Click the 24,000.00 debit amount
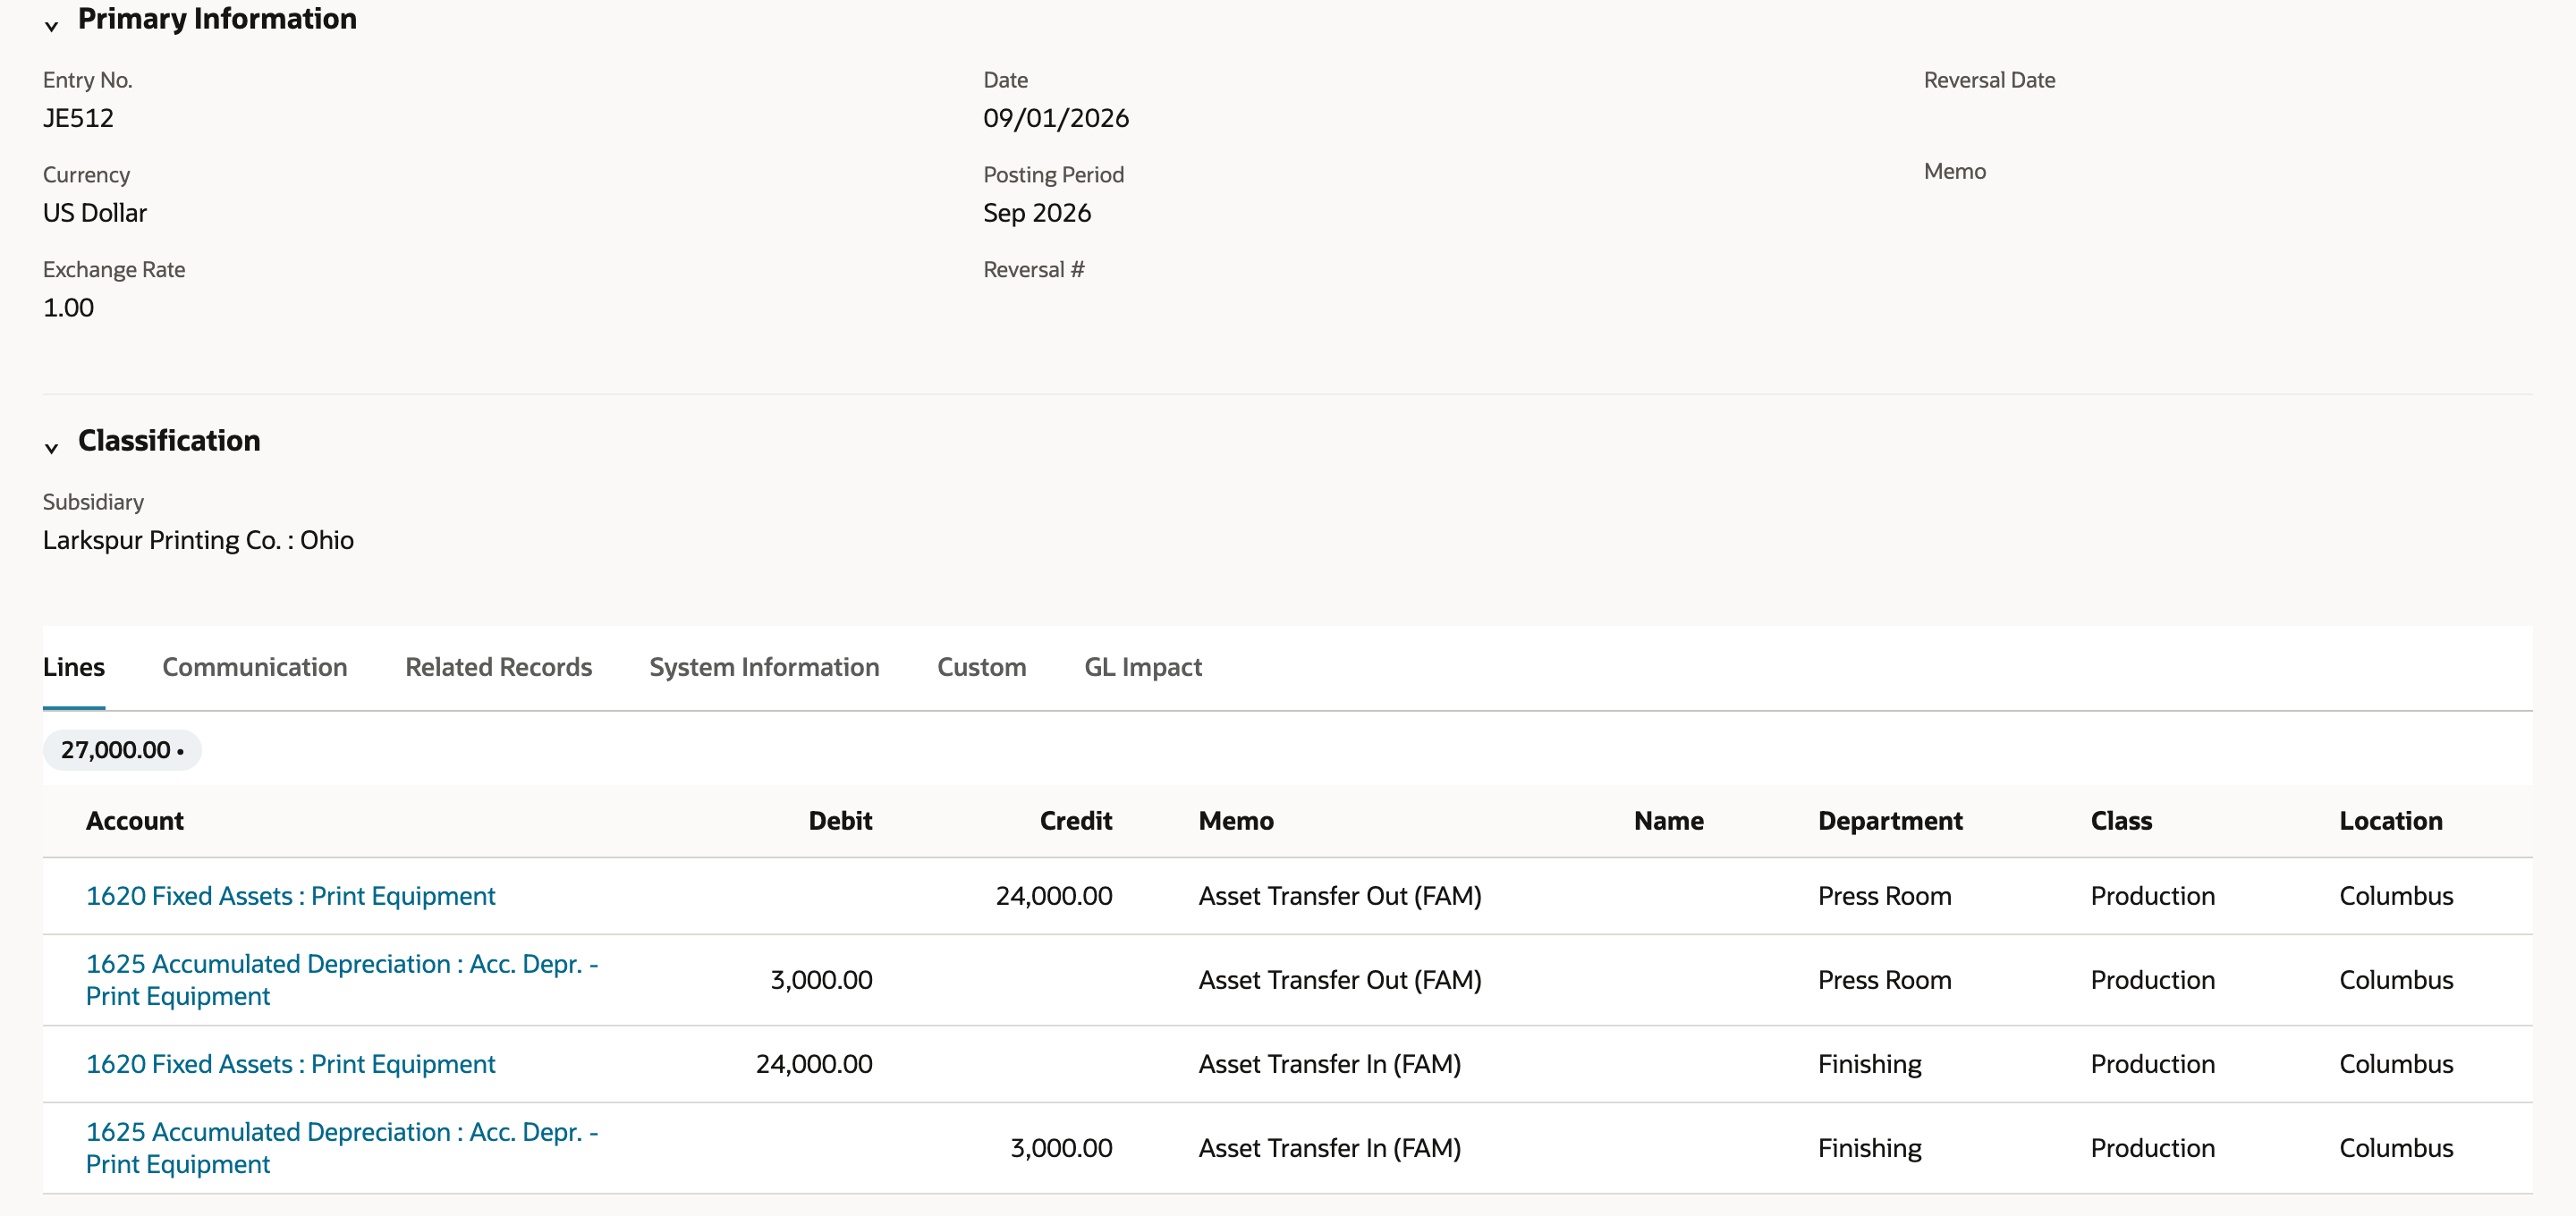2576x1216 pixels. 814,1064
